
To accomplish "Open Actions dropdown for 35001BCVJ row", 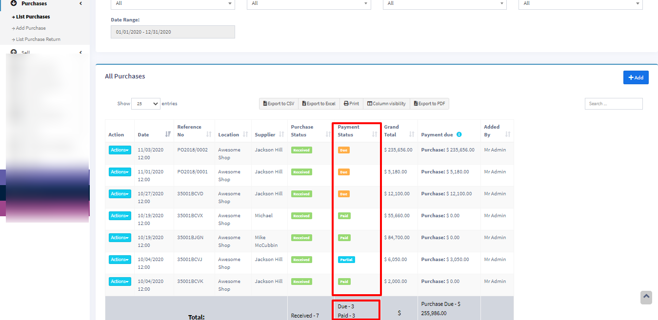I will click(120, 260).
